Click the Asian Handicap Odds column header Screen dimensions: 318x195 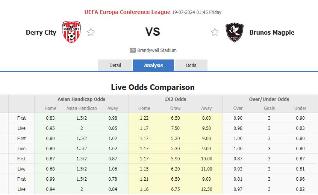tap(81, 99)
